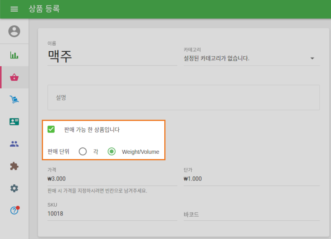Open the sales reports bar chart icon
Viewport: 331px width, 239px height.
tap(14, 54)
